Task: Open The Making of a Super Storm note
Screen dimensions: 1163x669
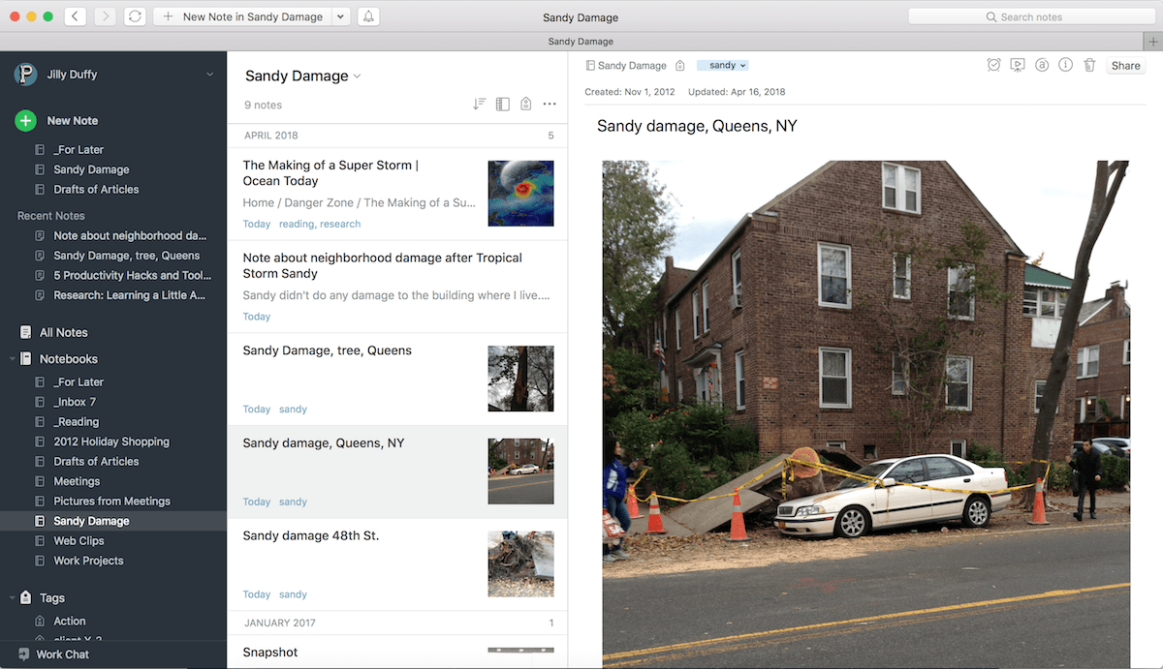Action: click(x=397, y=194)
